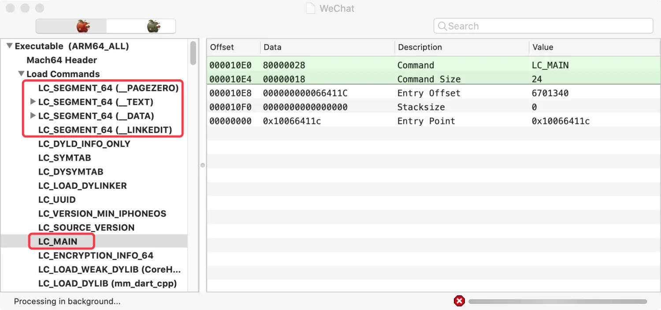661x310 pixels.
Task: Select LC_SEGMENT_64 (__LINKEDIT) row
Action: tap(105, 130)
